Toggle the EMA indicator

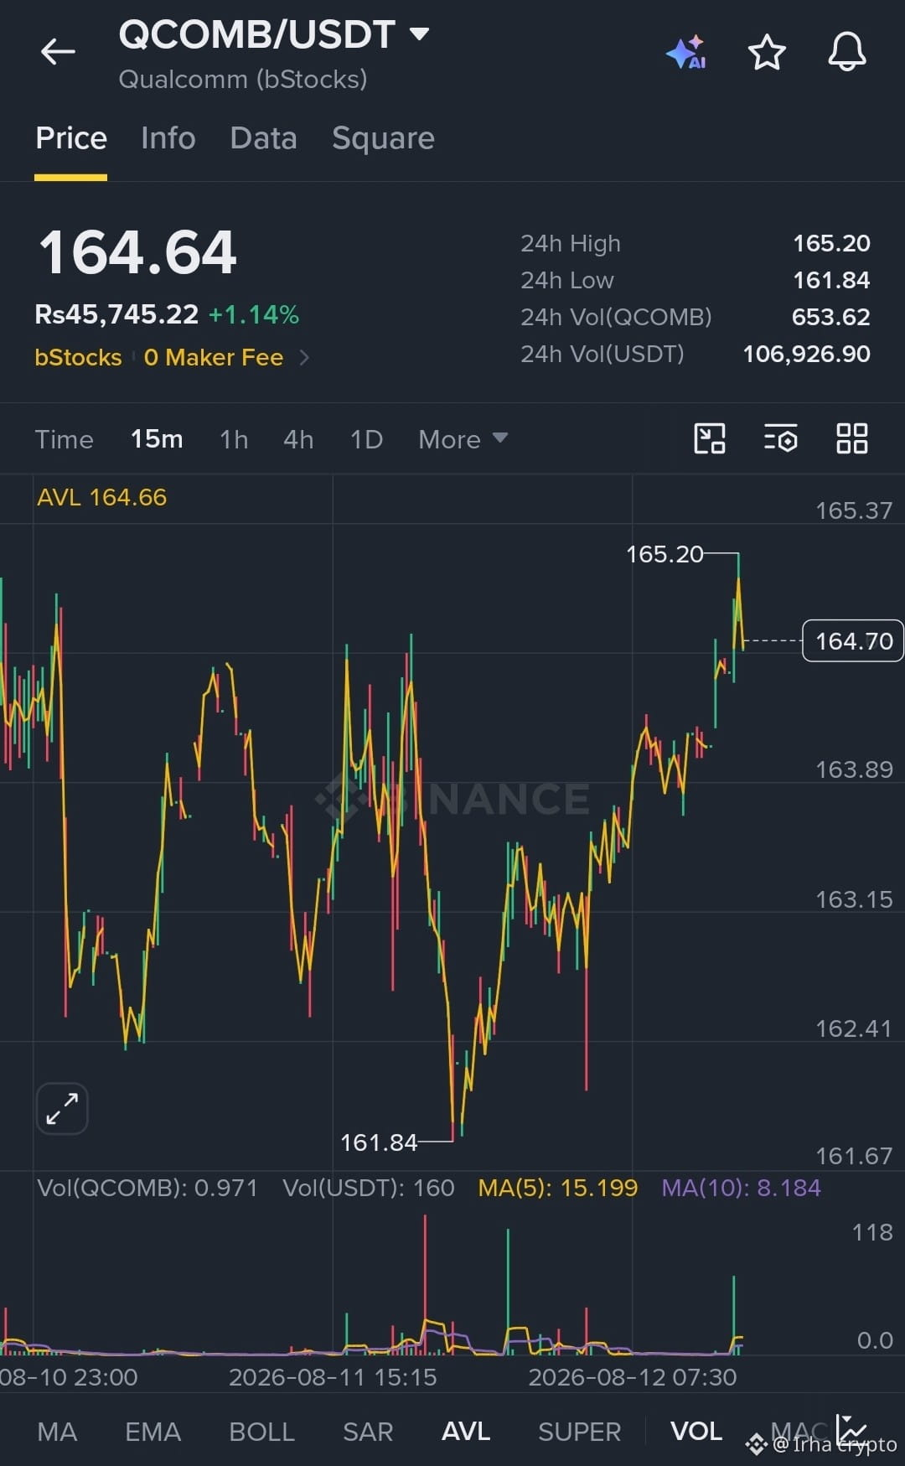pos(153,1432)
